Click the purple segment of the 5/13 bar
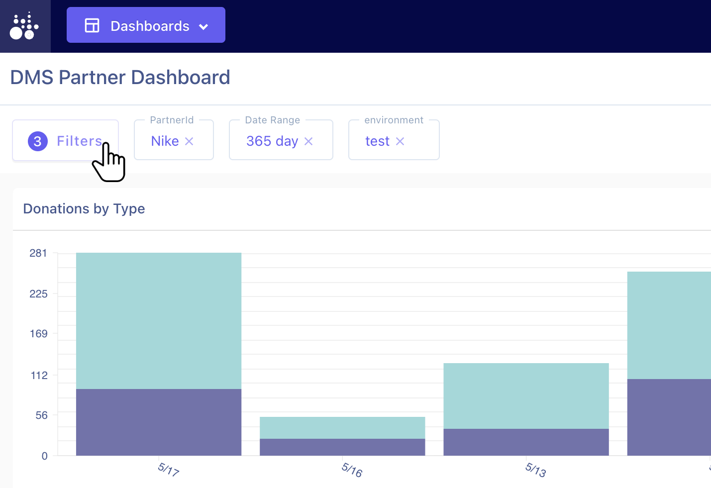The width and height of the screenshot is (711, 488). [x=526, y=442]
